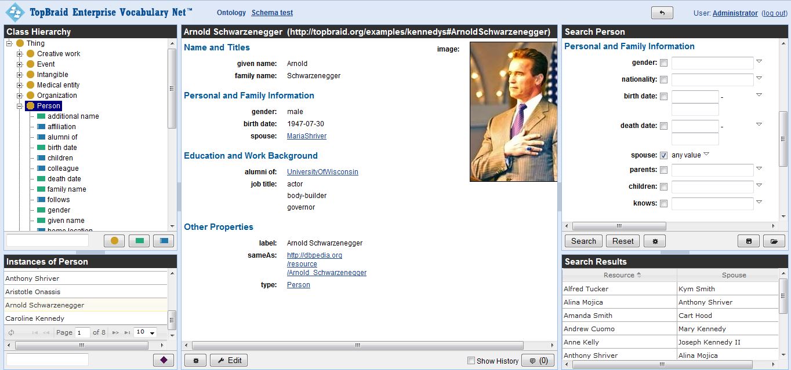The height and width of the screenshot is (370, 791).
Task: Uncheck the spouse search checkbox
Action: point(663,155)
